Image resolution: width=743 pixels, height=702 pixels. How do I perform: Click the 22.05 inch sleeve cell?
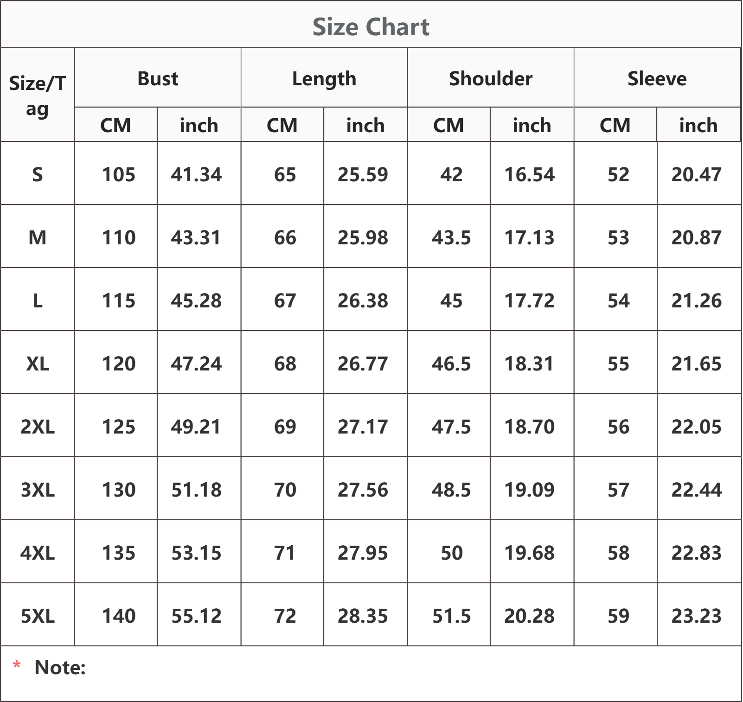click(697, 427)
